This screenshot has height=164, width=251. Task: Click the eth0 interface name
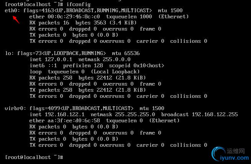click(x=11, y=11)
